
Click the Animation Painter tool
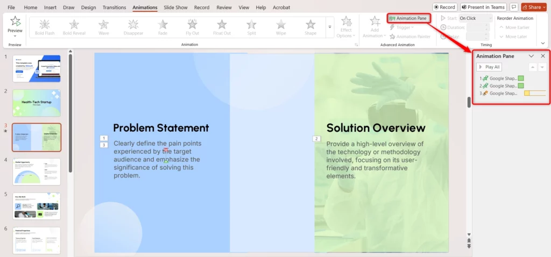[409, 37]
